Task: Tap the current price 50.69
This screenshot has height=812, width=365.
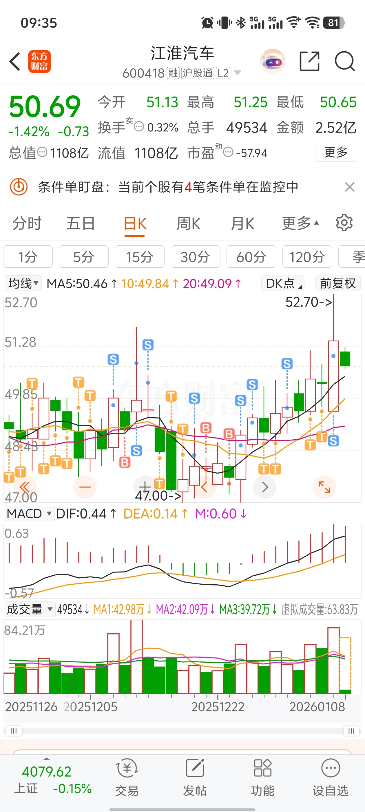Action: click(45, 106)
